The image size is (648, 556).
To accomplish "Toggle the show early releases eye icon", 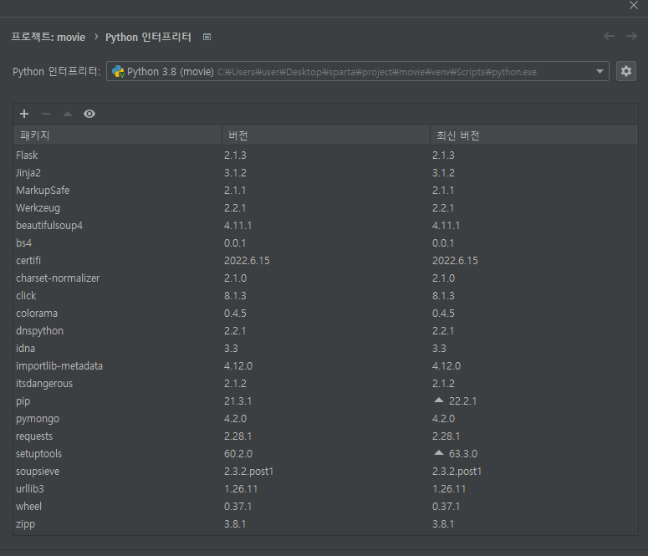I will point(89,114).
